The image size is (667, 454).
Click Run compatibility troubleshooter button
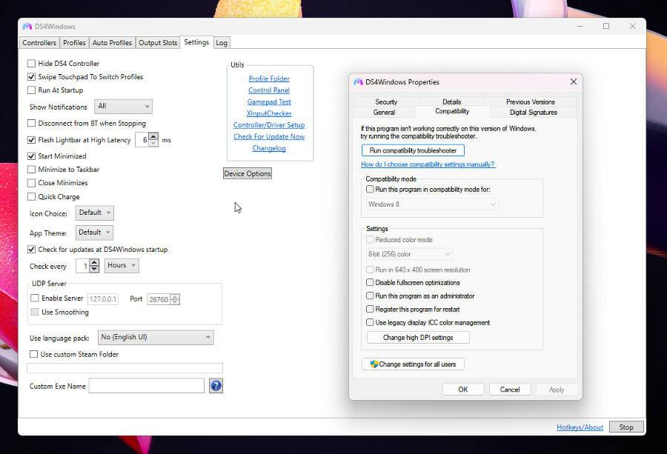(413, 150)
